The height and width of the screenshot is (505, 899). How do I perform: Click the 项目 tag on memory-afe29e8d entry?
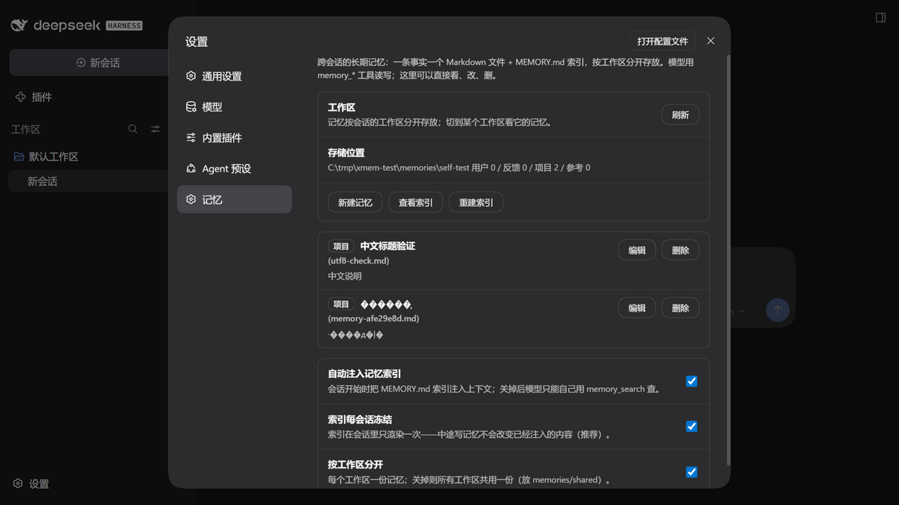pyautogui.click(x=341, y=304)
